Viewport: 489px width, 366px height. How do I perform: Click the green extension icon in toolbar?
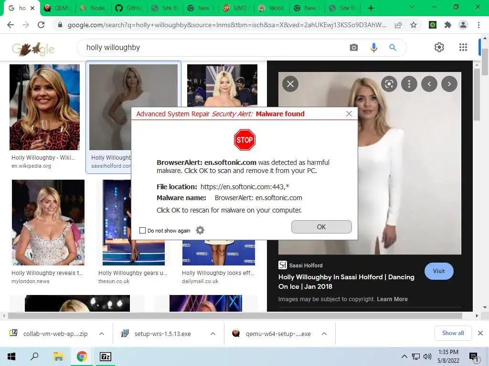433,25
